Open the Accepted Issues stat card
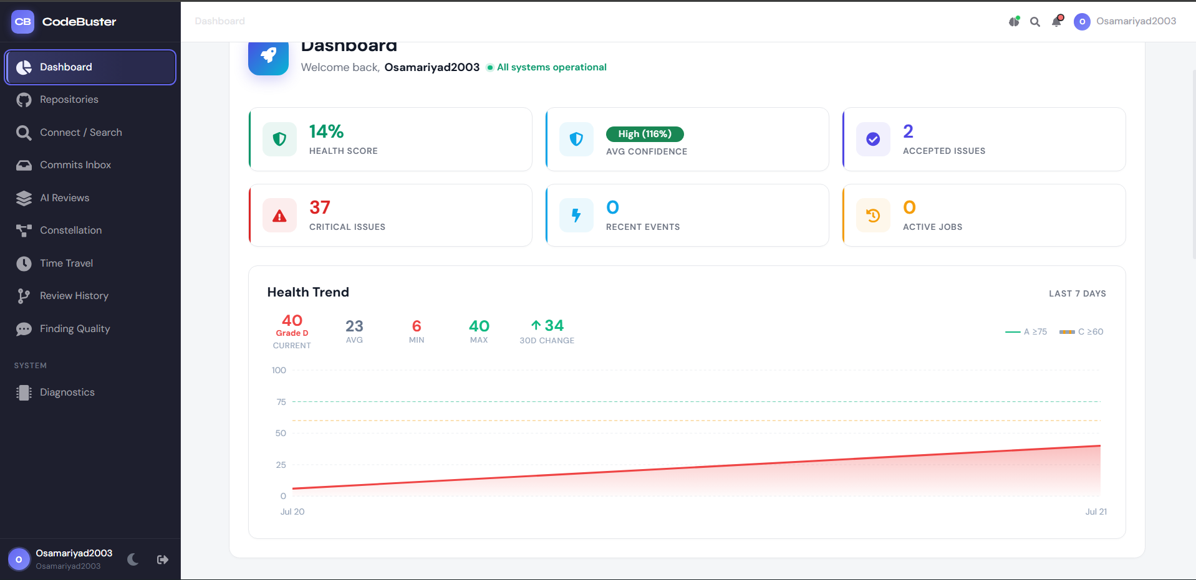 pos(984,140)
